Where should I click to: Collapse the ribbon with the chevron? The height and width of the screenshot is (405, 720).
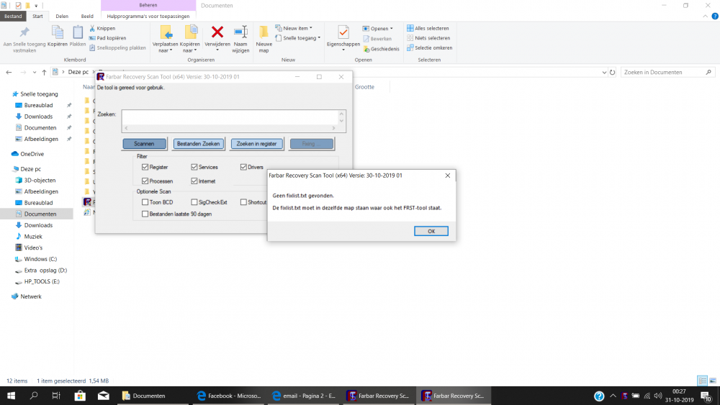(x=706, y=16)
